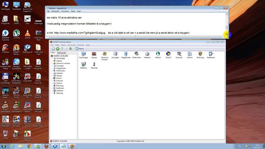
Task: Open the Operációs rendszer category icon
Action: pos(105,56)
